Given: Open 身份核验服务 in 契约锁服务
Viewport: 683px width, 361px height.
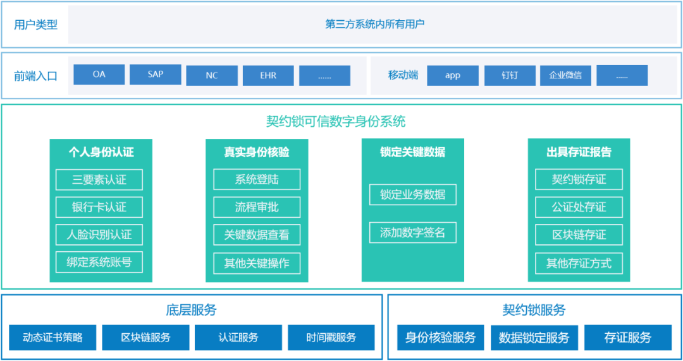Looking at the screenshot, I should tap(441, 338).
